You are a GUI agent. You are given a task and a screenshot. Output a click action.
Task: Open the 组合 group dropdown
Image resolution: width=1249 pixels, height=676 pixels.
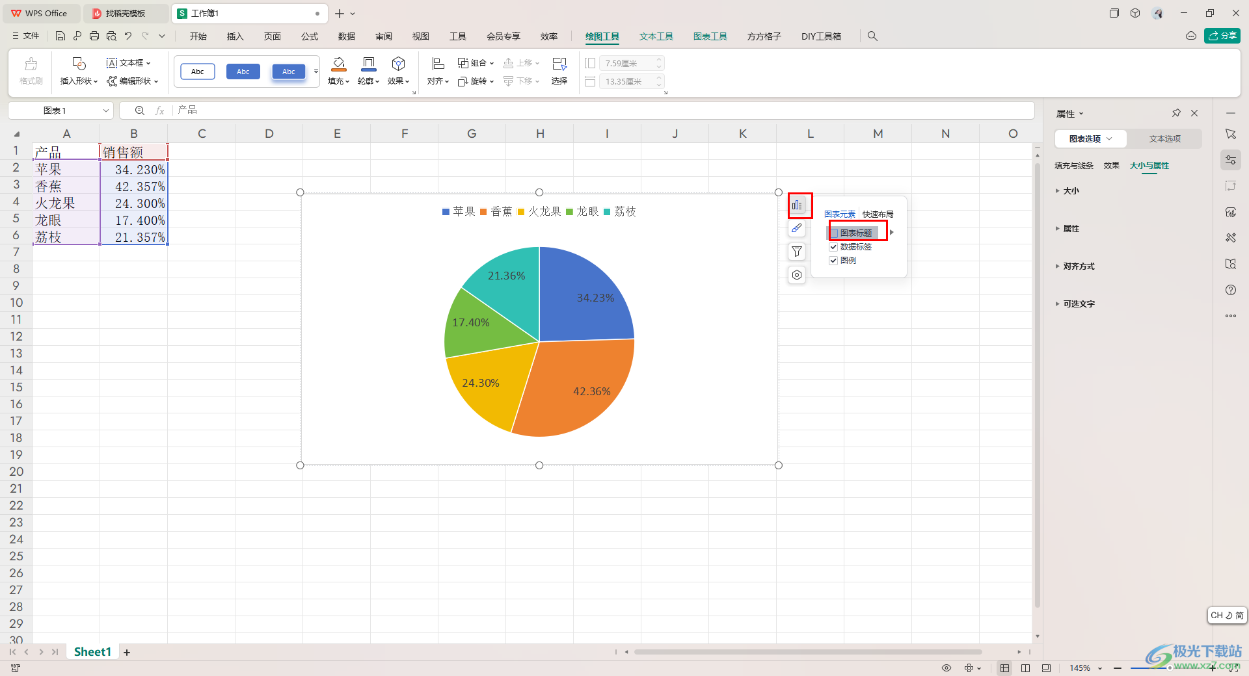coord(476,63)
